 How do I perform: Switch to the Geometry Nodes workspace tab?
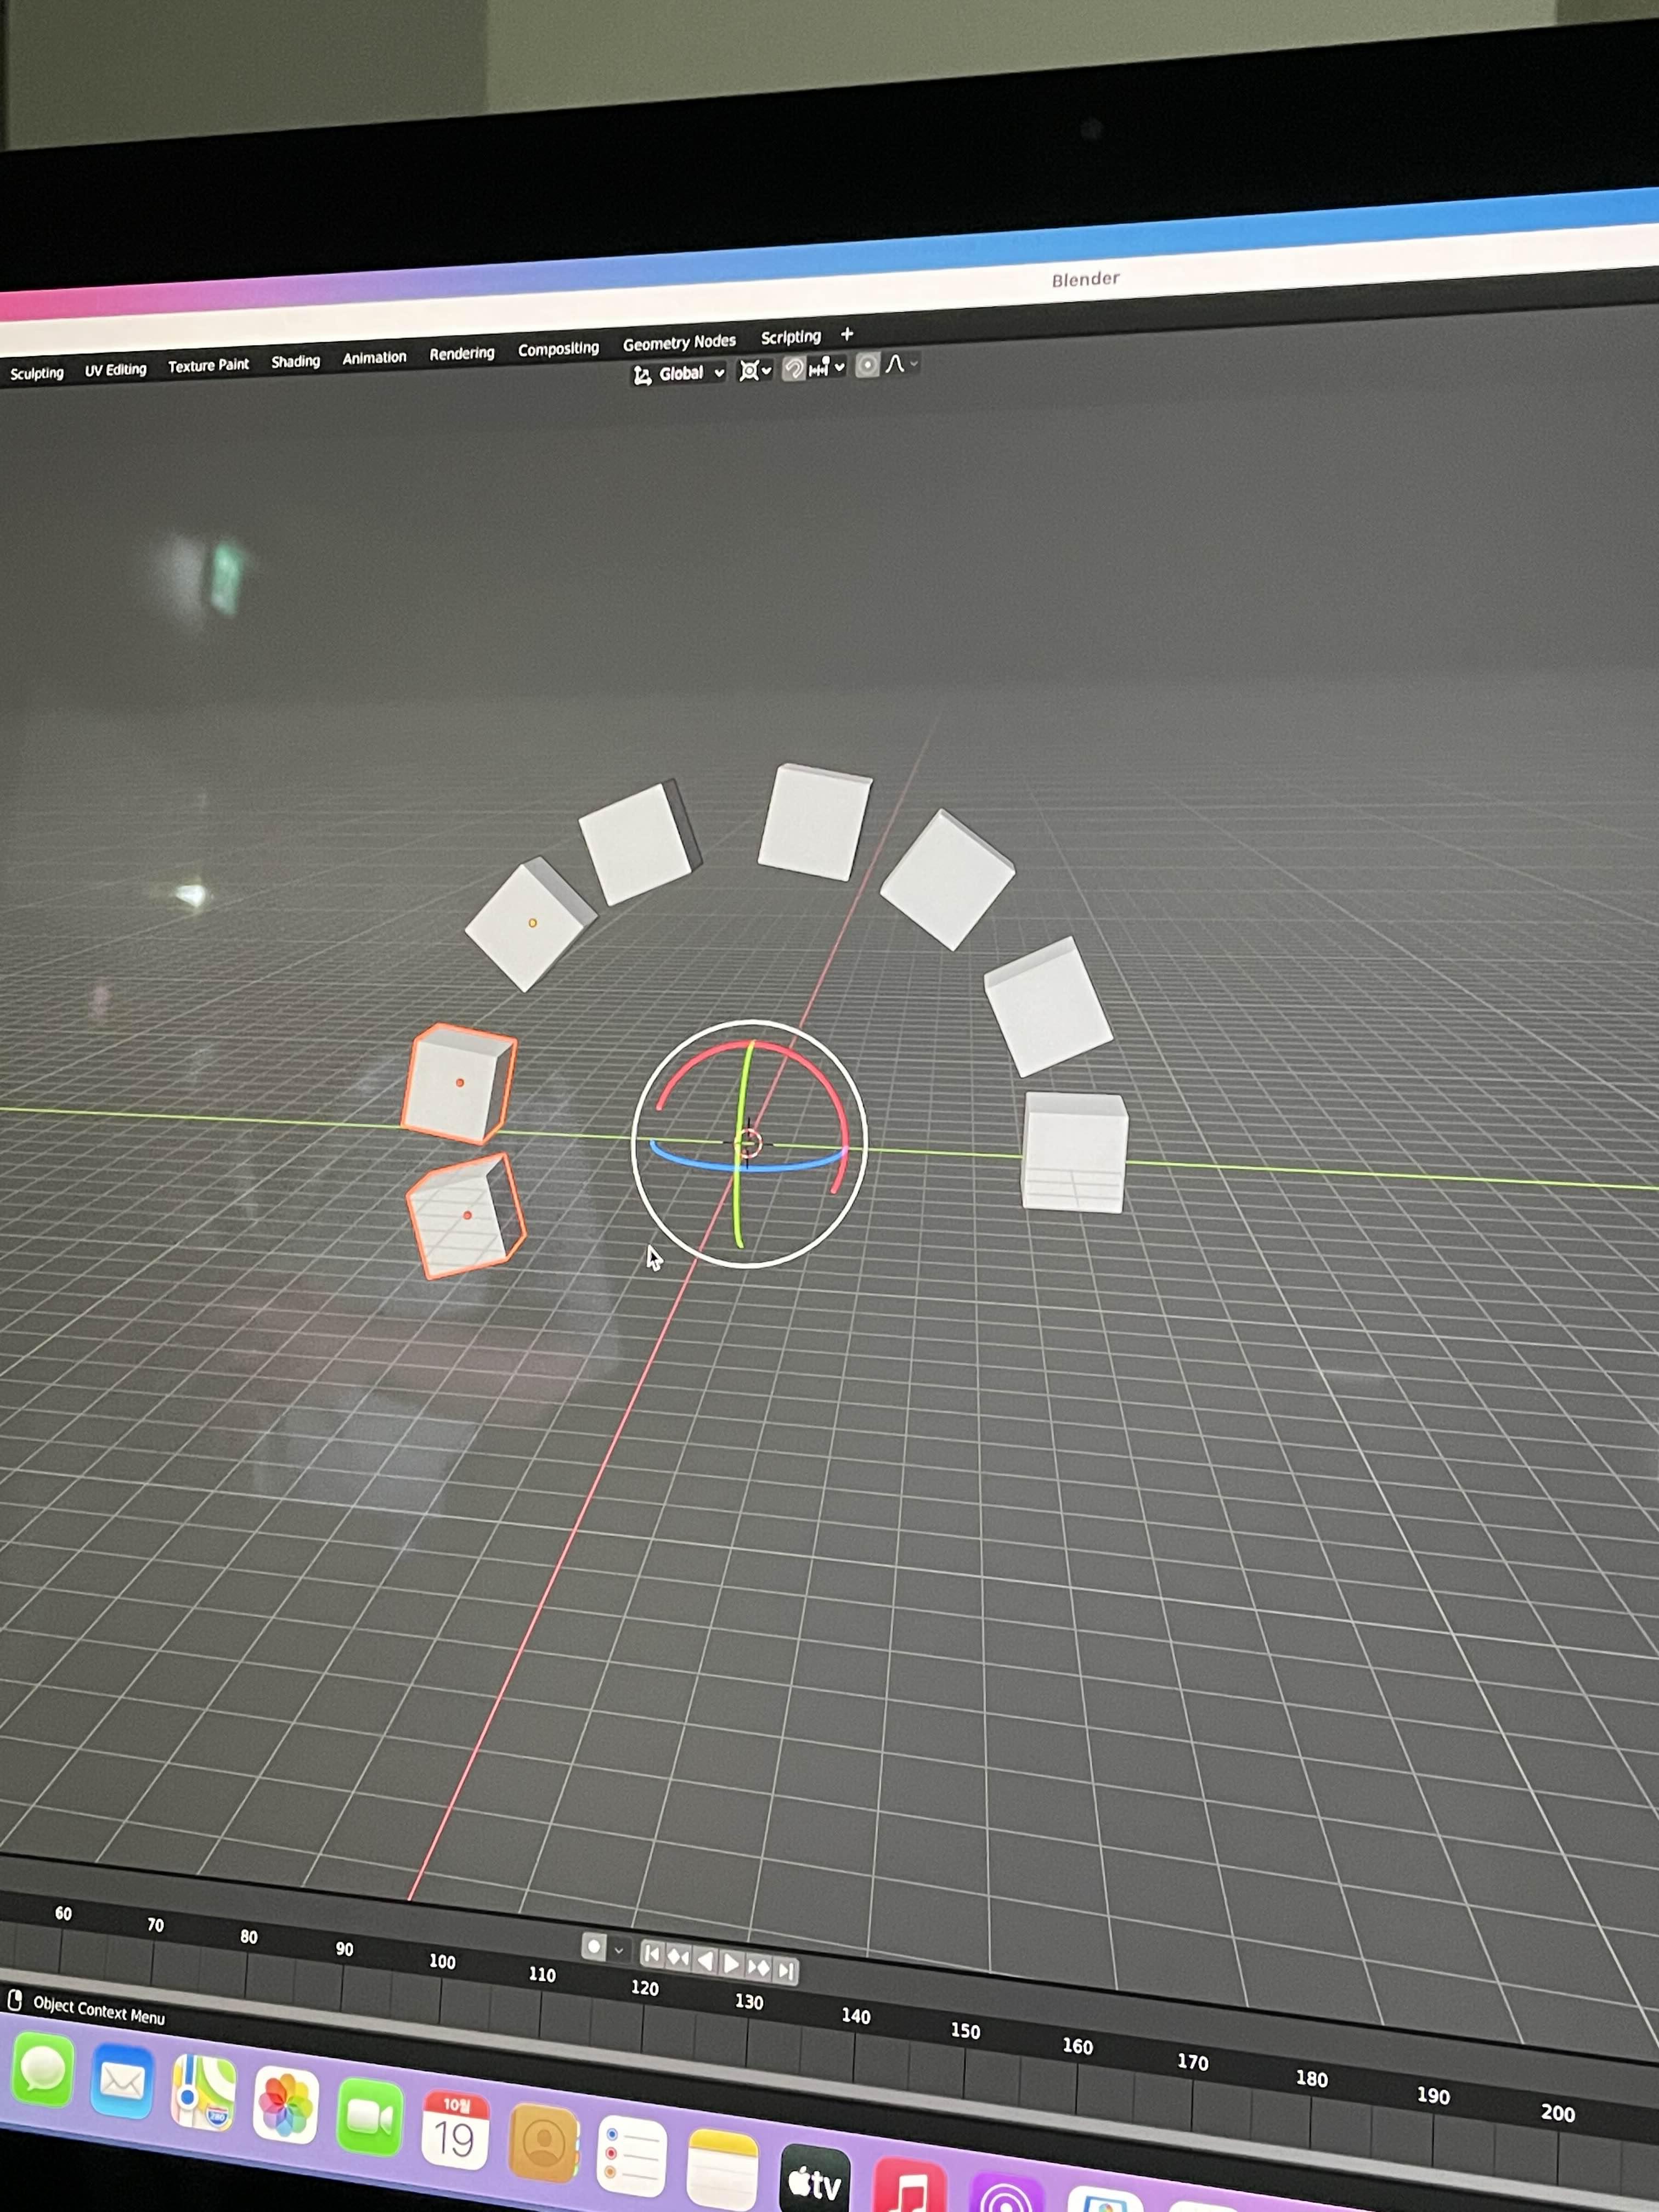point(679,342)
